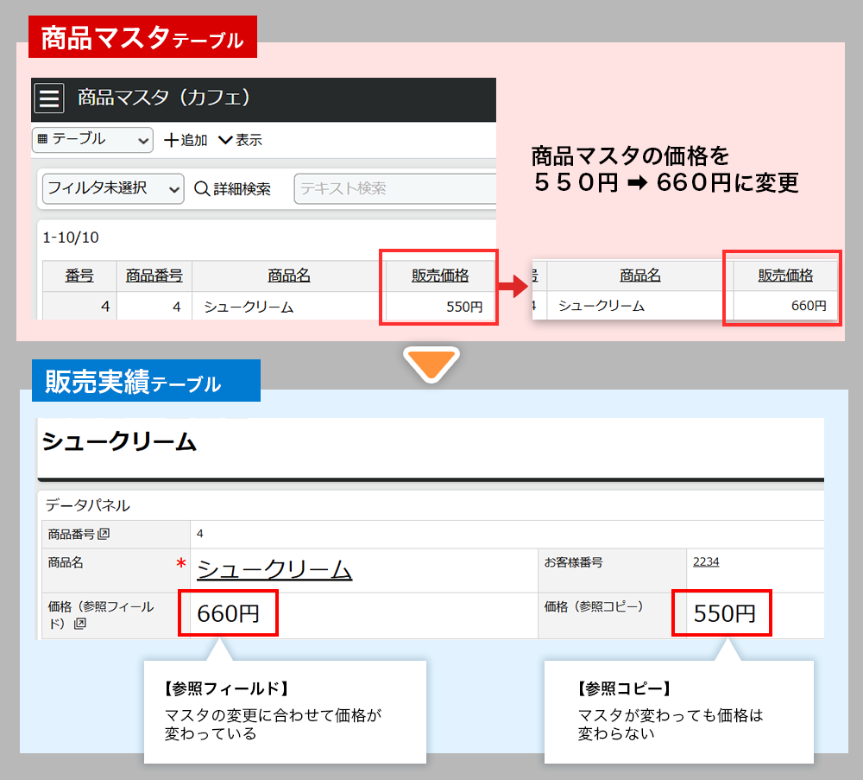
Task: Click the ＋追加 button
Action: tap(186, 141)
